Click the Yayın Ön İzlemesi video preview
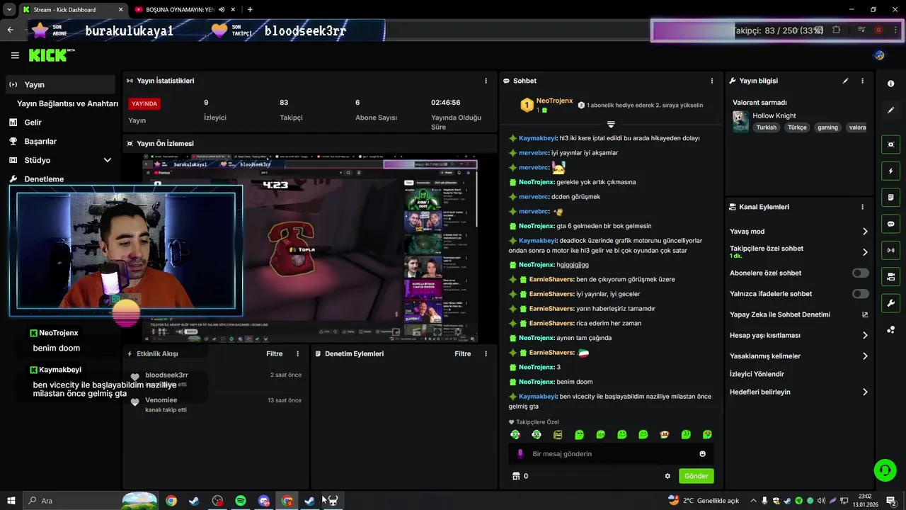906x510 pixels. tap(310, 248)
